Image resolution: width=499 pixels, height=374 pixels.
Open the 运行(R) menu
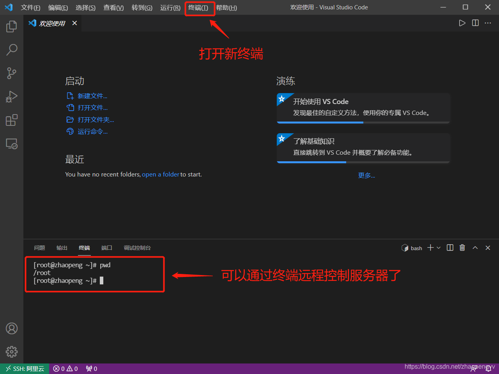click(170, 8)
